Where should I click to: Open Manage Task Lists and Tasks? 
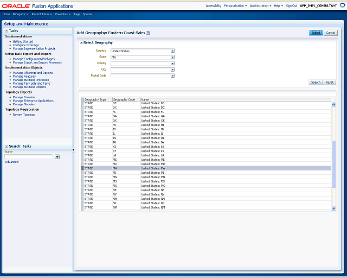click(31, 84)
